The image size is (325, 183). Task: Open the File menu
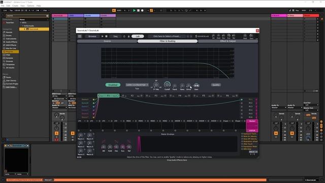(3, 6)
